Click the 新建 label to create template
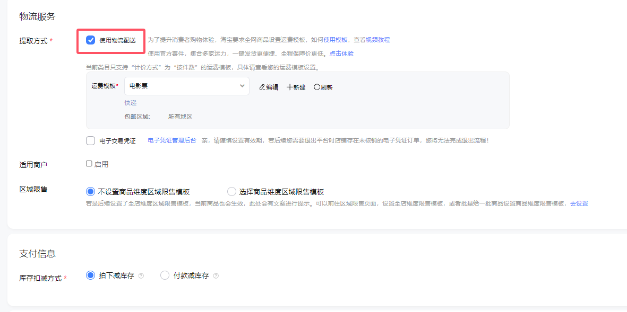This screenshot has height=312, width=627. (x=299, y=87)
